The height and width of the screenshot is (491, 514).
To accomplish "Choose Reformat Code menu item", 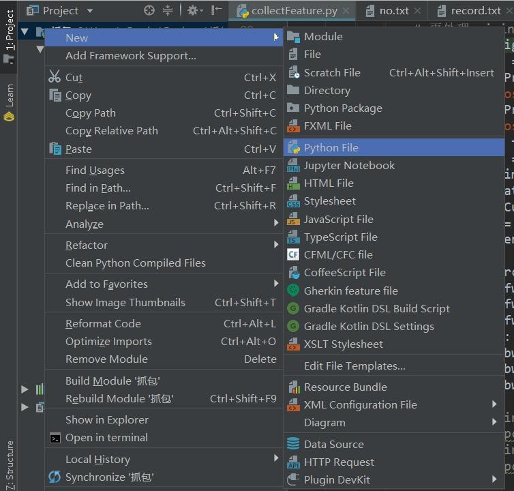I will 164,324.
